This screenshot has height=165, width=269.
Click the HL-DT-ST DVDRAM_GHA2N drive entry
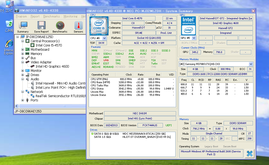click(x=147, y=137)
